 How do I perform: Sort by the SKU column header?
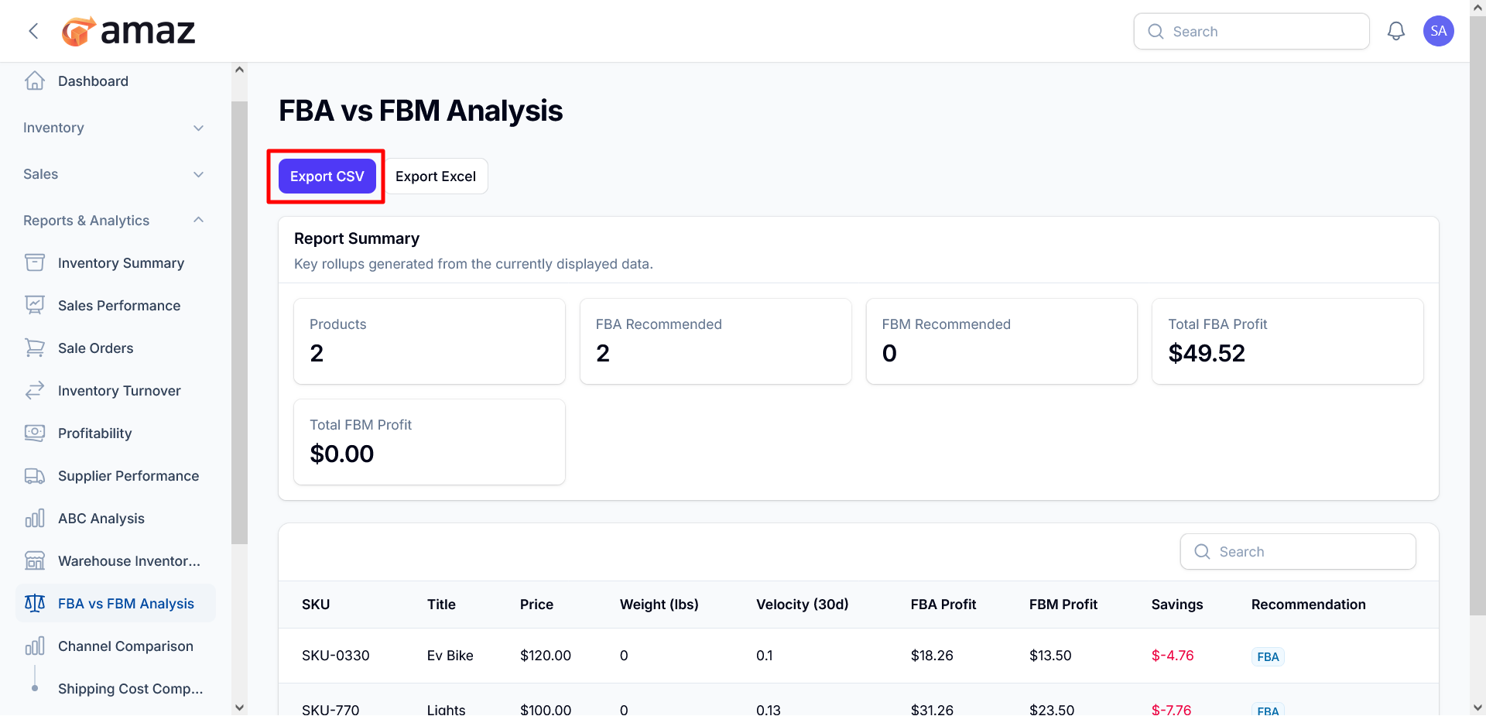point(316,605)
